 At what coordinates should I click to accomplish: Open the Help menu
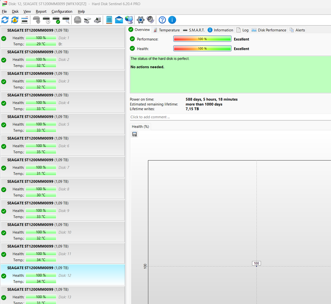(x=81, y=11)
